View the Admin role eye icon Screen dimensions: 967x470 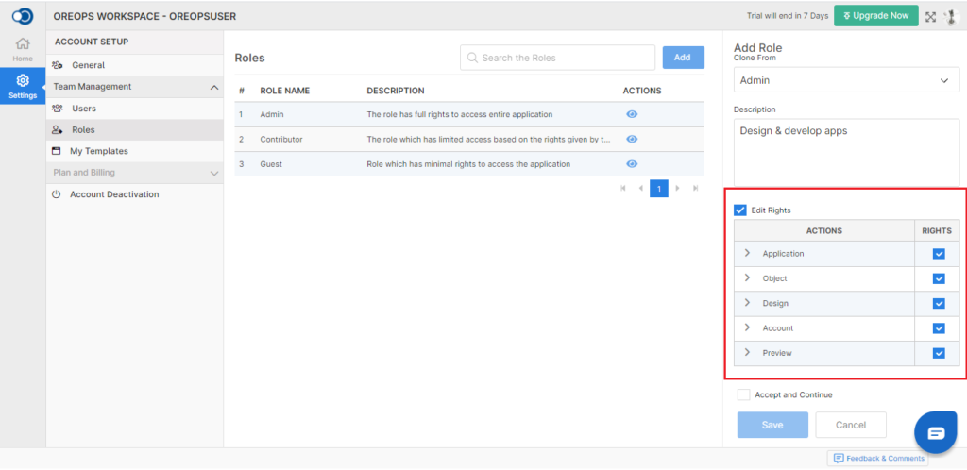pos(632,114)
